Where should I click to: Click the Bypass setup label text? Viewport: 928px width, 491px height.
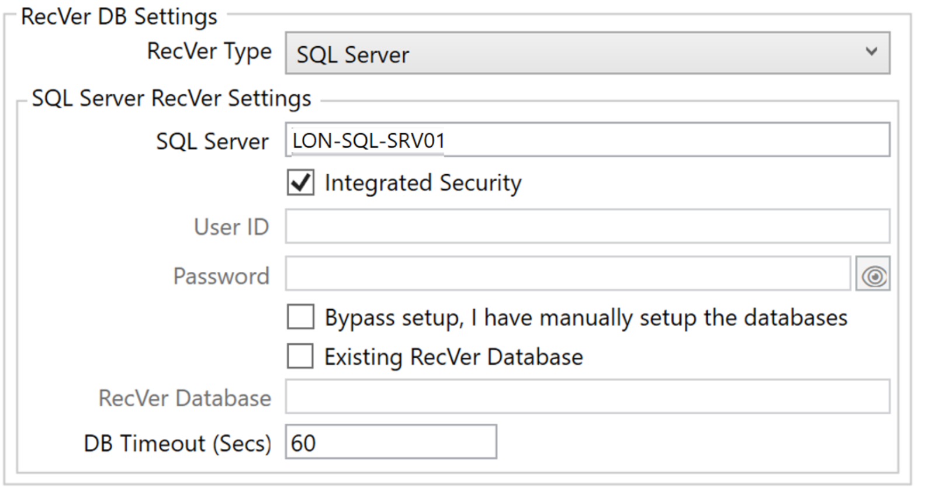point(586,318)
